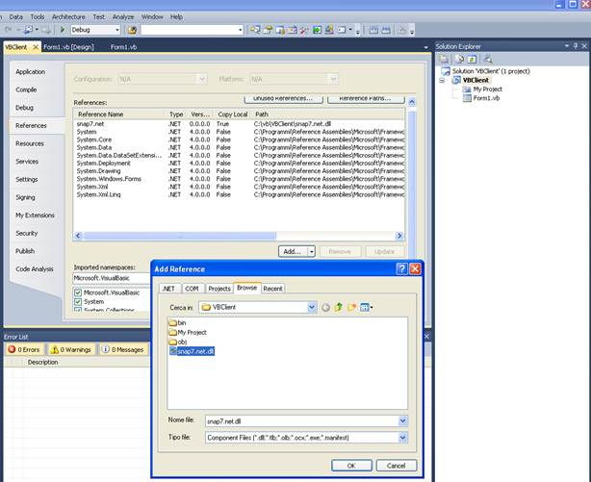This screenshot has width=591, height=482.
Task: Create new folder in Add Reference dialog
Action: (351, 307)
